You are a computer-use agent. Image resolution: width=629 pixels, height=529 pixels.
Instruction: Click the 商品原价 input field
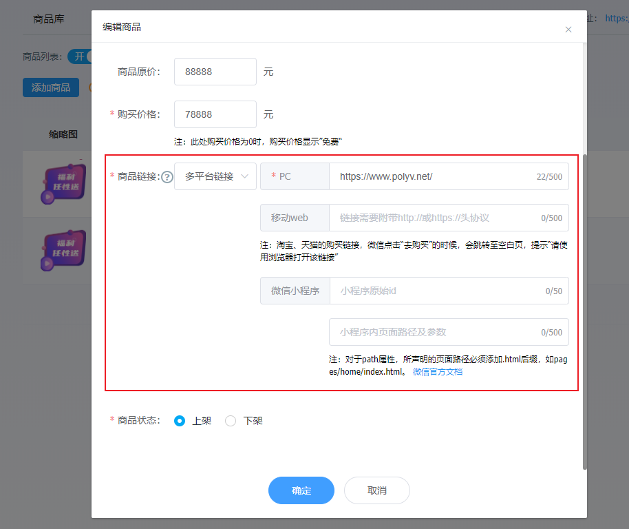tap(215, 72)
